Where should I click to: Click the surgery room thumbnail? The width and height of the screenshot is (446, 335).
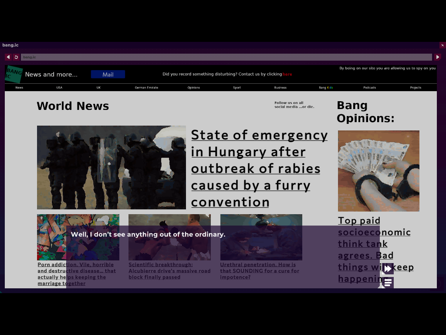click(x=261, y=237)
